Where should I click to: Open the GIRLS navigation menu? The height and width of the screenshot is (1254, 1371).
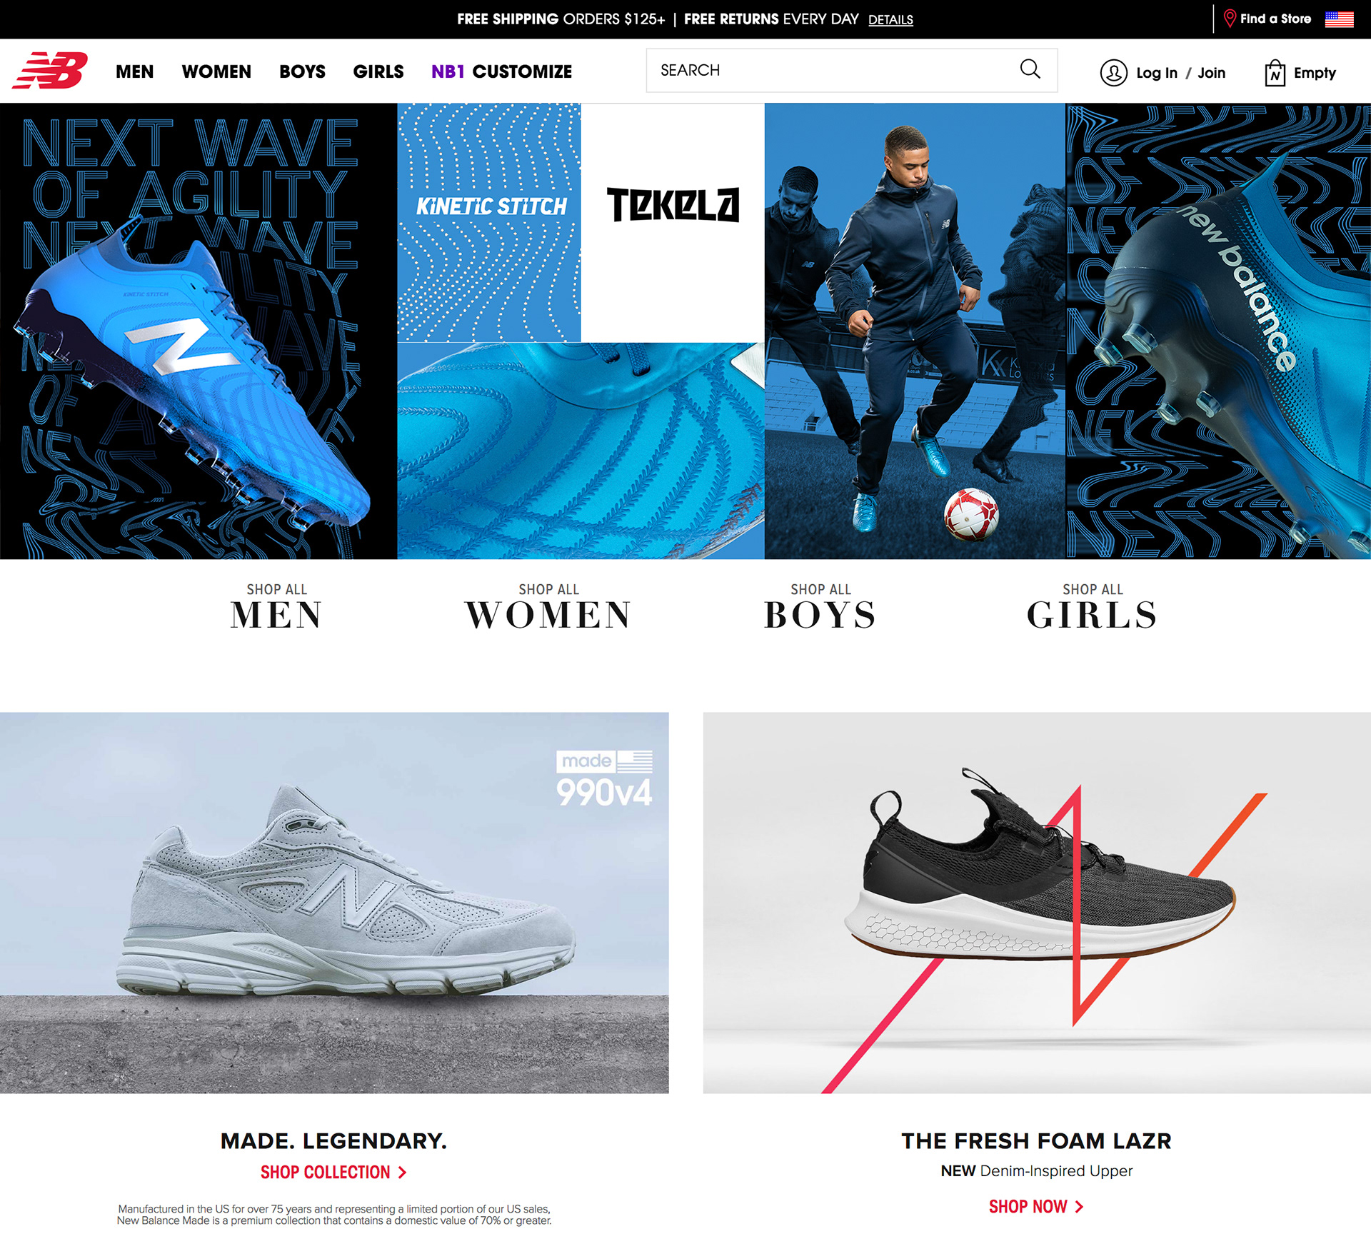tap(378, 71)
